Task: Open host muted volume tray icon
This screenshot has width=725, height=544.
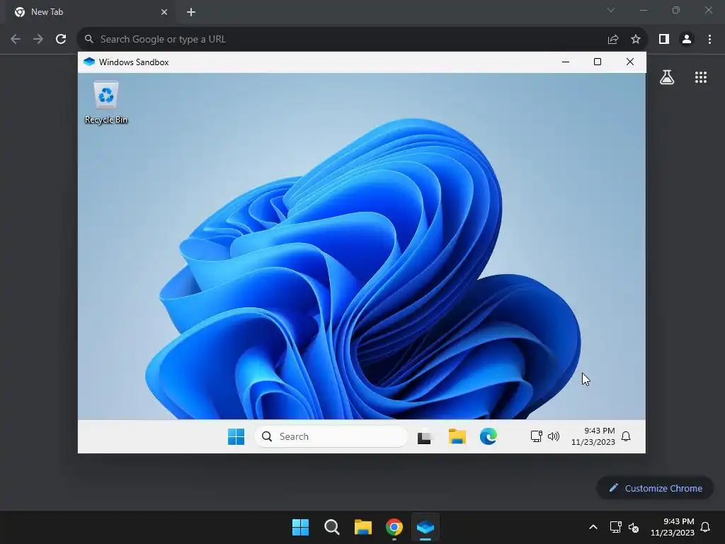Action: pyautogui.click(x=634, y=527)
